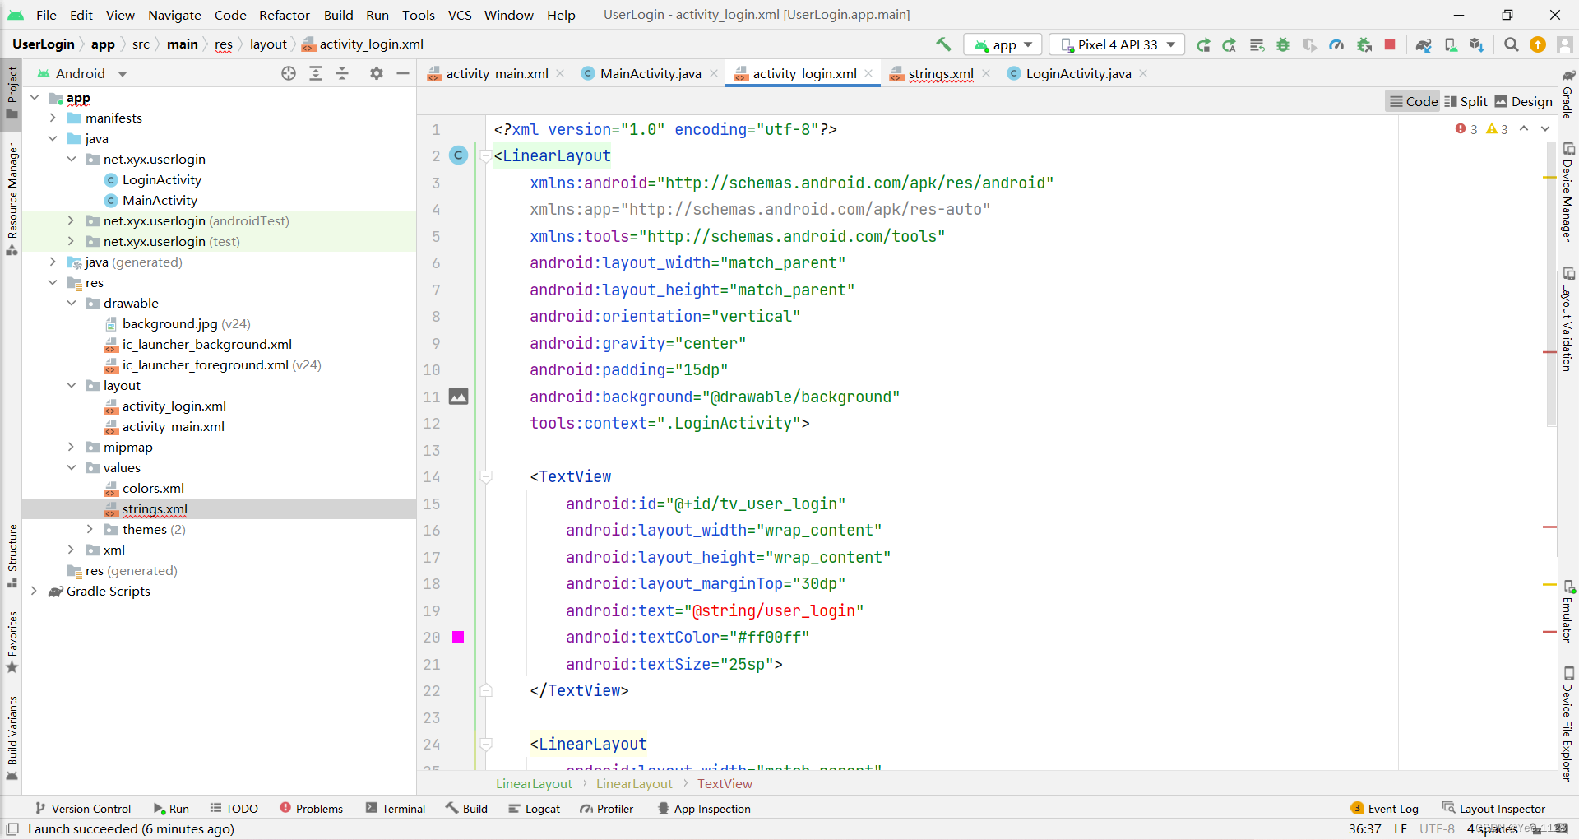Expand Gradle Scripts node
The width and height of the screenshot is (1579, 840).
[x=34, y=592]
